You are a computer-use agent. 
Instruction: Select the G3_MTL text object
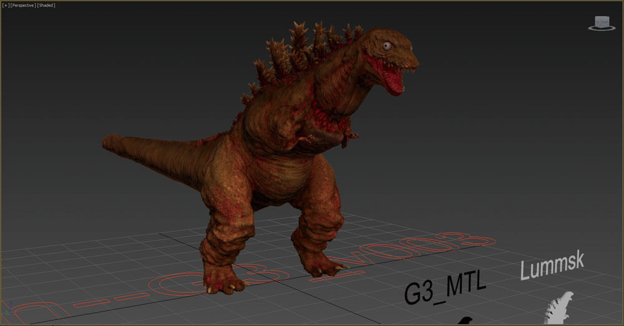pos(445,287)
